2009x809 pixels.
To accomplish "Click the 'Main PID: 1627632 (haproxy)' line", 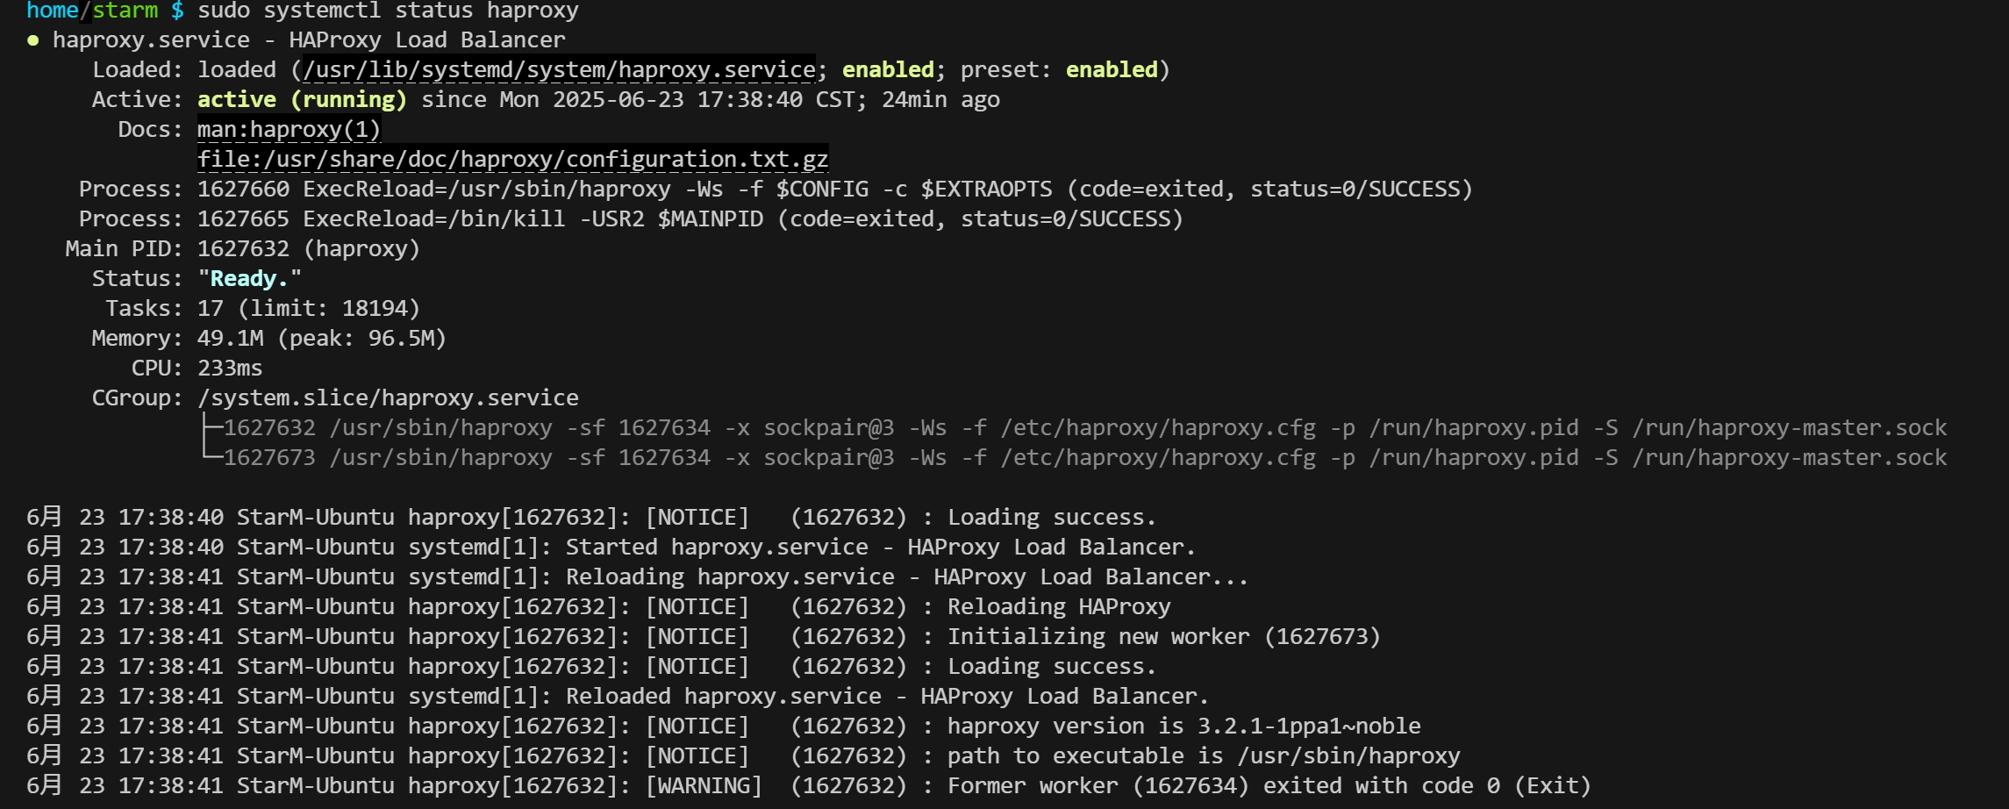I will [x=243, y=248].
